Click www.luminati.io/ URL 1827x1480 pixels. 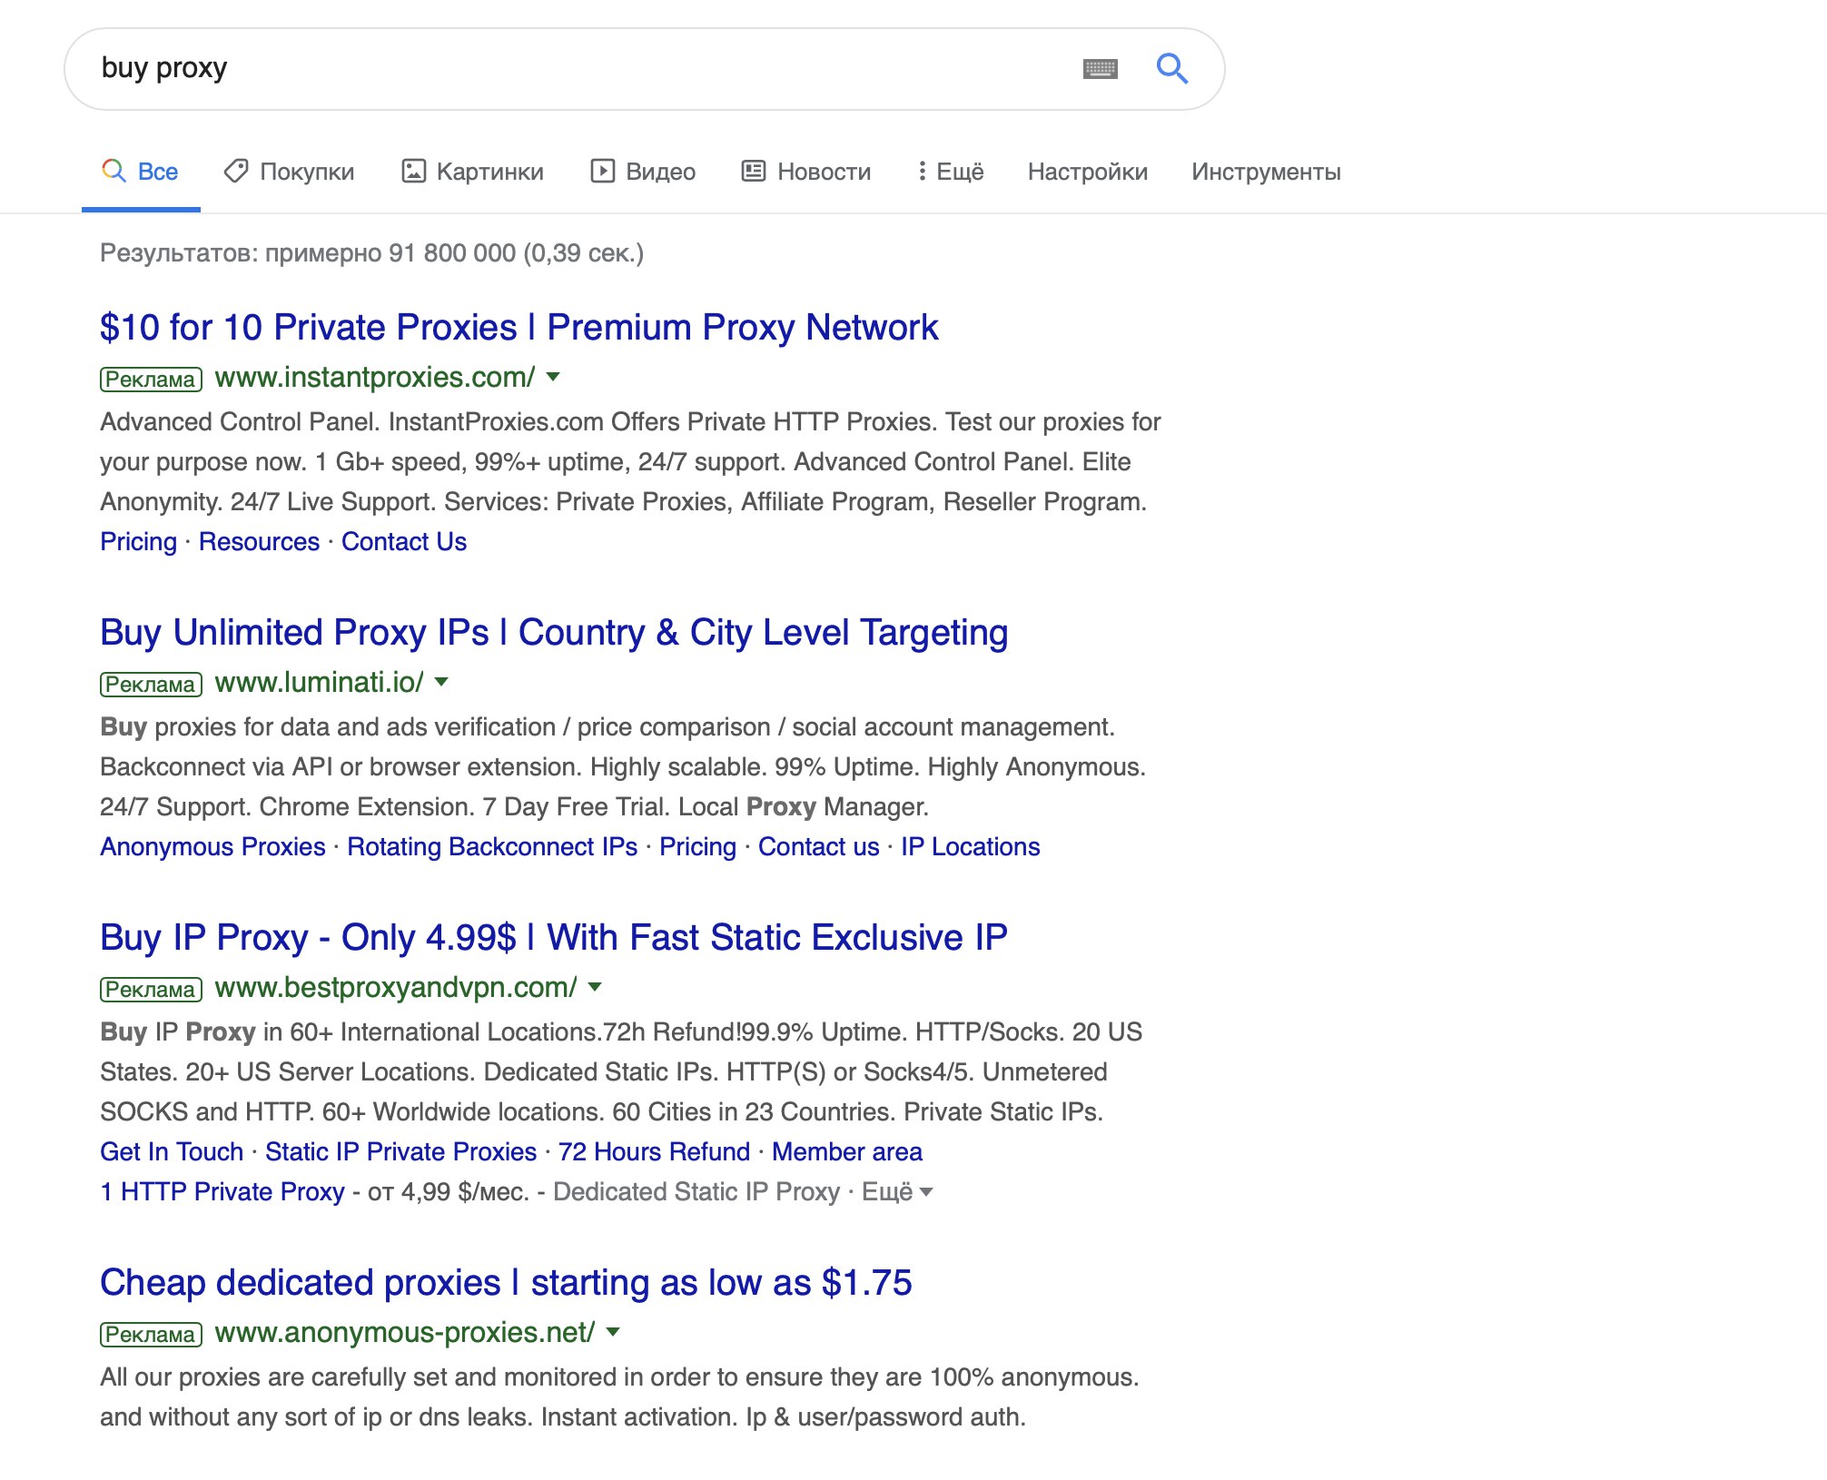320,682
